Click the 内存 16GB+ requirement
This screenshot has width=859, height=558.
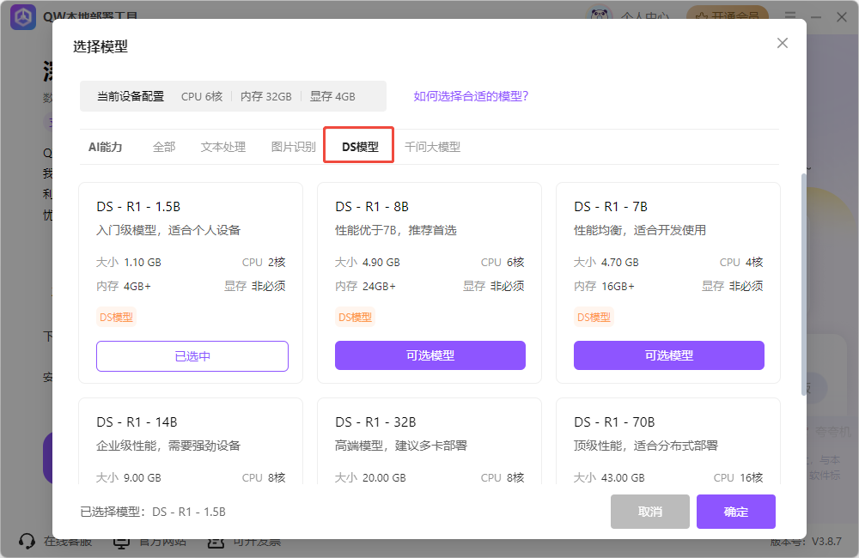pyautogui.click(x=604, y=287)
